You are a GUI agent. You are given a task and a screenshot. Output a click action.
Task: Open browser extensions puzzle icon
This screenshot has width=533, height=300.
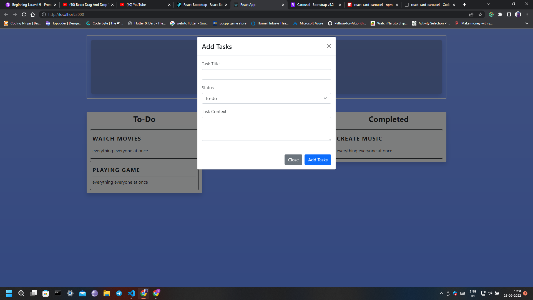click(x=500, y=14)
